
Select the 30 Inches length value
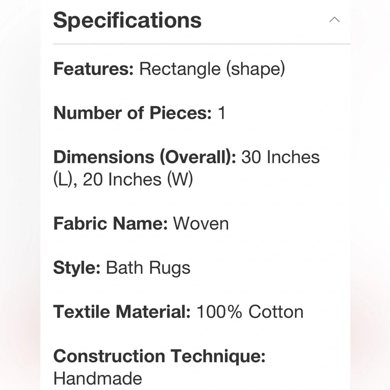(280, 157)
